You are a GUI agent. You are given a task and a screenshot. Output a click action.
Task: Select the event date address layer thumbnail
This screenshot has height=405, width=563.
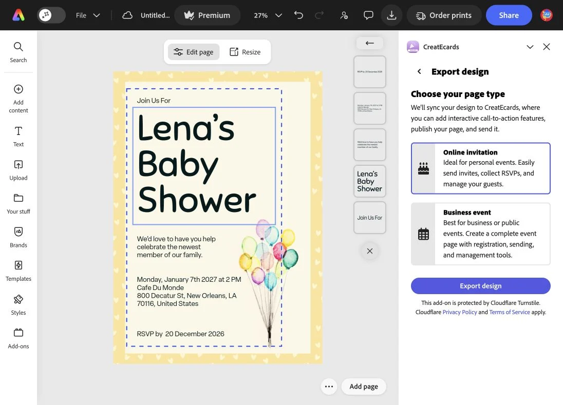[370, 108]
